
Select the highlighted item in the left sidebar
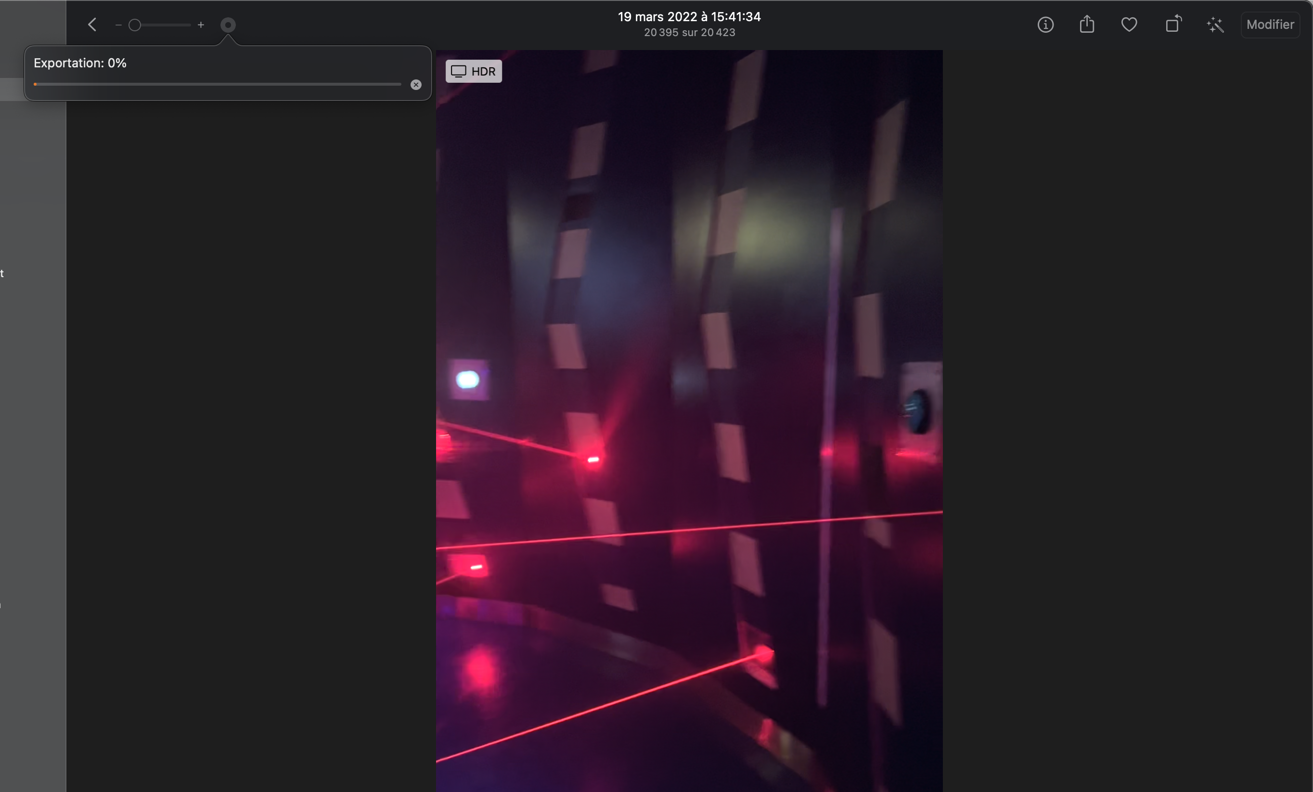[x=12, y=89]
